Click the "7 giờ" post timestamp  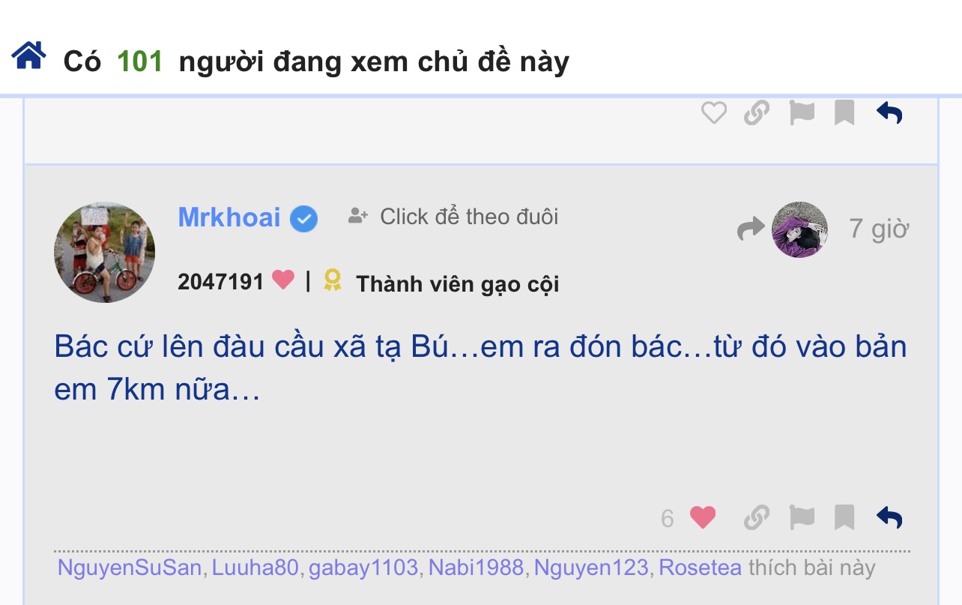[879, 229]
